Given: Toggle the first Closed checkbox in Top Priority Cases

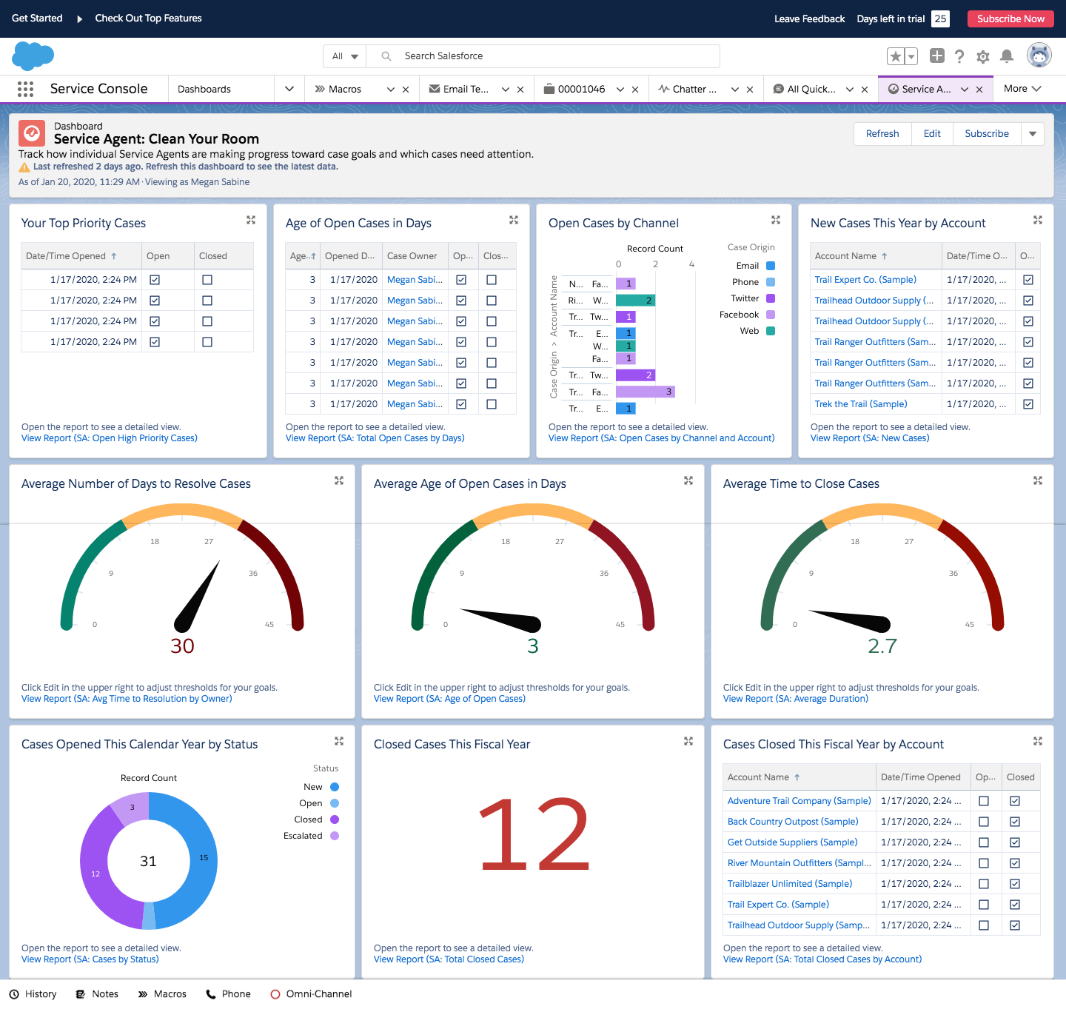Looking at the screenshot, I should [x=207, y=280].
